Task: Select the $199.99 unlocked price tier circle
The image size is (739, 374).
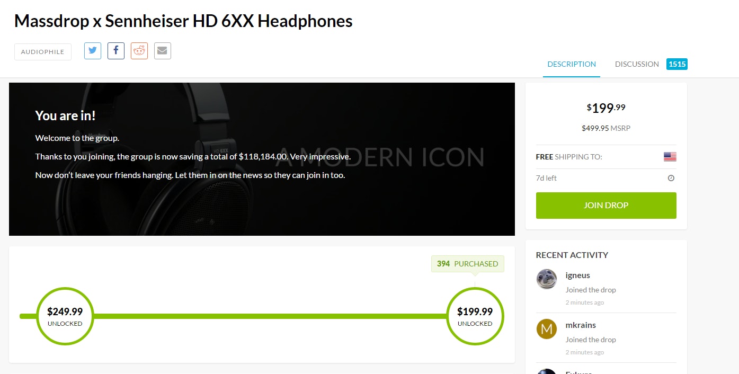Action: click(475, 316)
